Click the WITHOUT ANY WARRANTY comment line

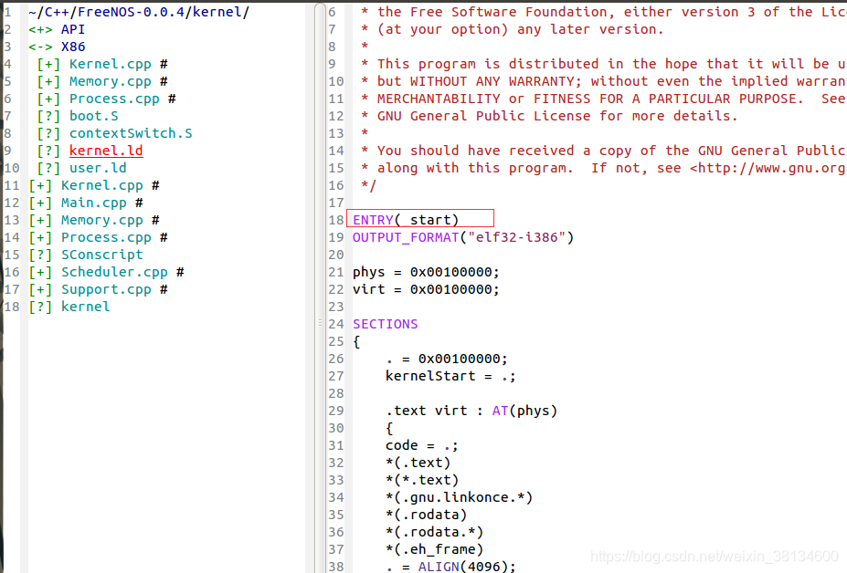click(603, 81)
